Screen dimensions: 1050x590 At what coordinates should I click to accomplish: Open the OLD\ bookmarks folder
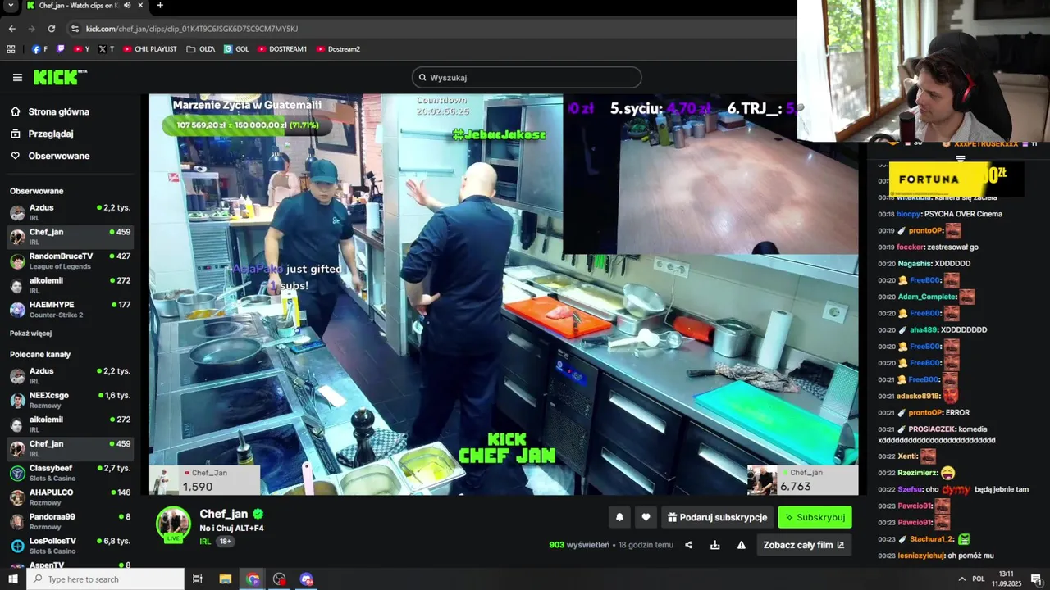tap(201, 49)
